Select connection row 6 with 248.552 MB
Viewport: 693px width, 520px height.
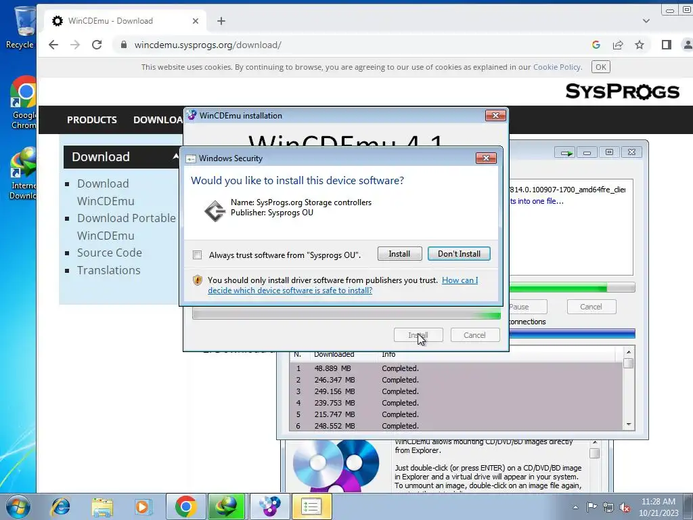pyautogui.click(x=455, y=426)
